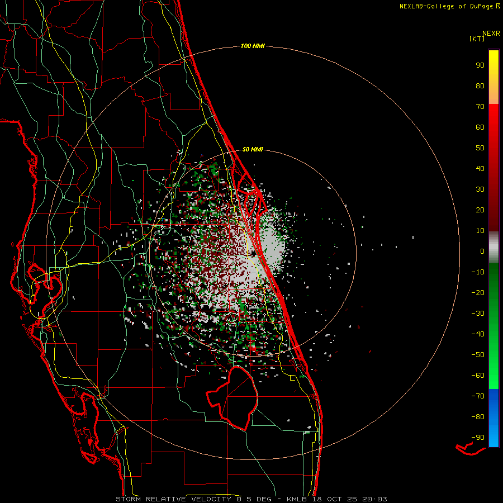Click the 10 value on the velocity scale
Viewport: 503px width, 503px height.
[480, 231]
